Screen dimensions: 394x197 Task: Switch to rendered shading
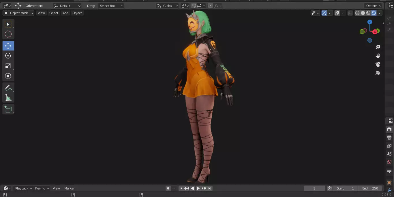pyautogui.click(x=374, y=13)
